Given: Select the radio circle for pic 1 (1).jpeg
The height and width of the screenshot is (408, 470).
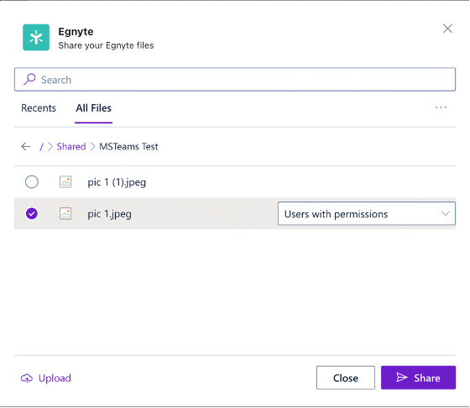Looking at the screenshot, I should [32, 182].
